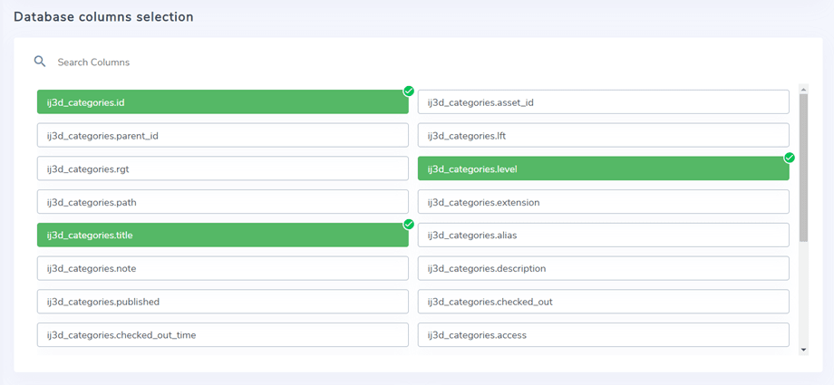Pick the ij3d_categories.alias column

click(x=603, y=236)
